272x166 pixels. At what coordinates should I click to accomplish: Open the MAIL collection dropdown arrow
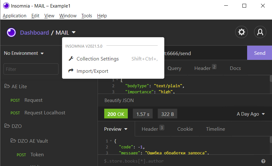[x=74, y=32]
